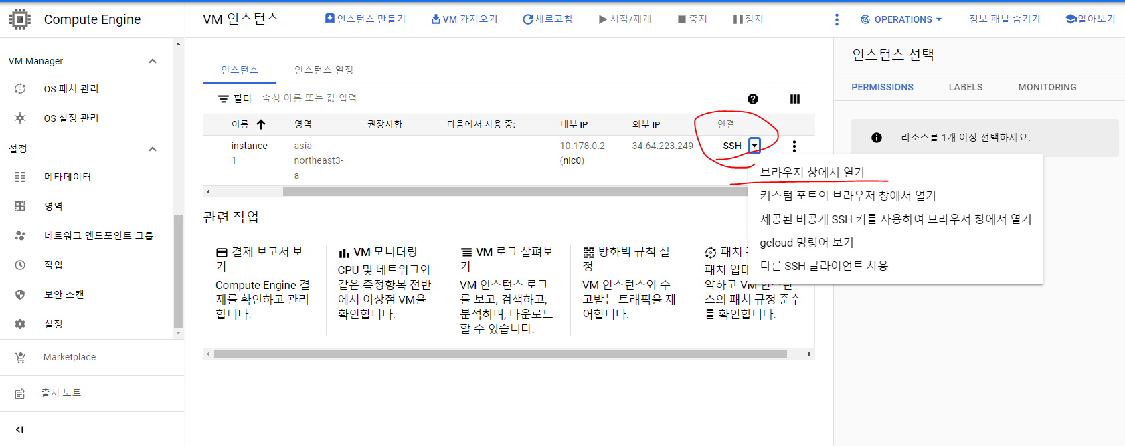
Task: Click instance-1 name link
Action: [x=250, y=153]
